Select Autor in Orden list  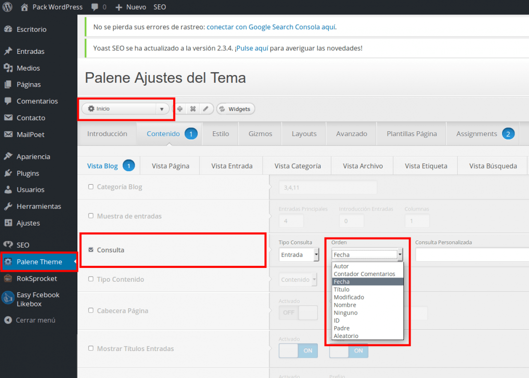pos(368,266)
